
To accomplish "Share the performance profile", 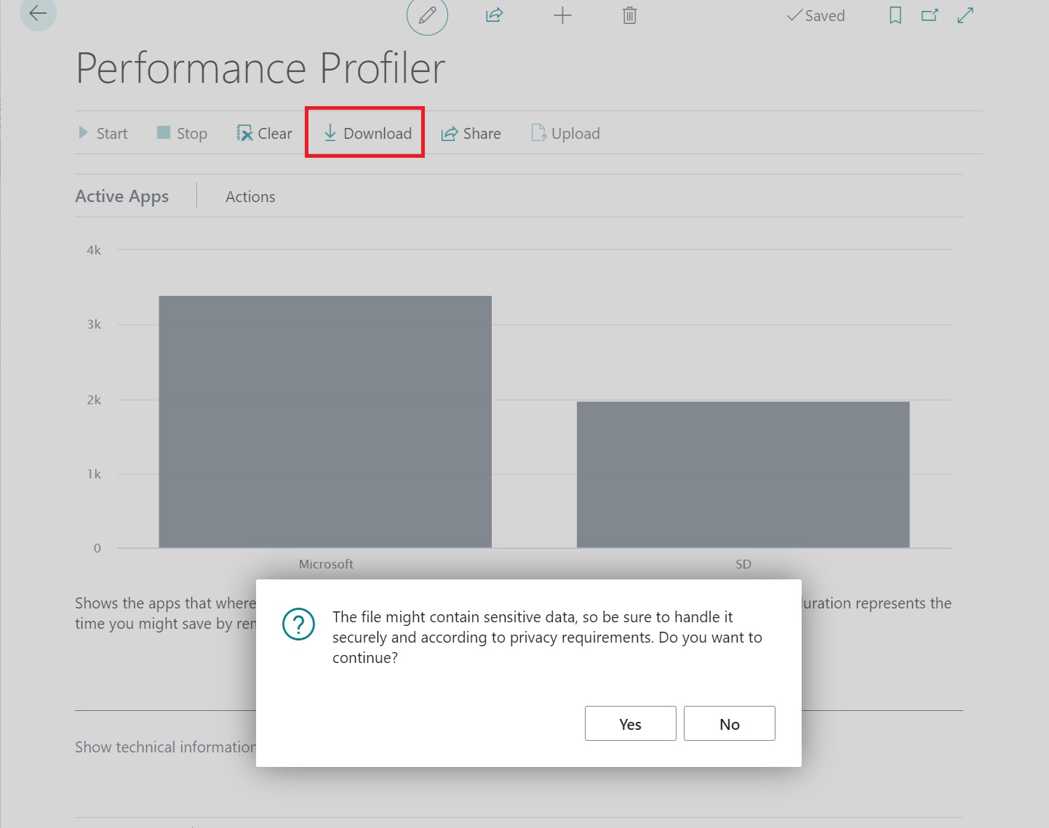I will point(471,133).
